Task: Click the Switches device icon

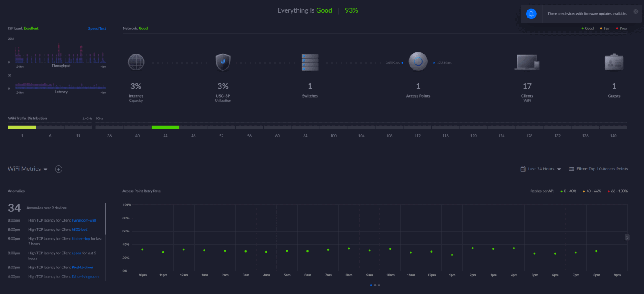Action: click(310, 62)
